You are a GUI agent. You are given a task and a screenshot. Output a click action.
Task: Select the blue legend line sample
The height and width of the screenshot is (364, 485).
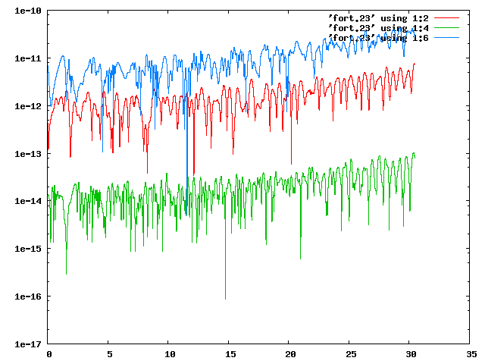pyautogui.click(x=446, y=38)
